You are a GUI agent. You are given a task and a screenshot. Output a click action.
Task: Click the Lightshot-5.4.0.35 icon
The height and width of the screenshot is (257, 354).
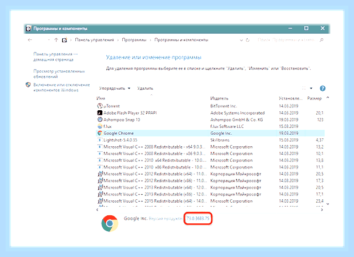pos(100,140)
